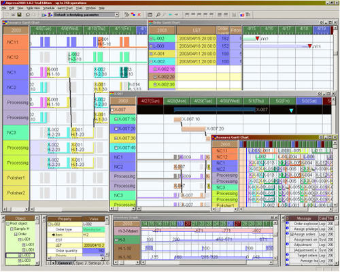Click the cyan left arrow toolbar icon
Image resolution: width=340 pixels, height=272 pixels.
click(170, 15)
